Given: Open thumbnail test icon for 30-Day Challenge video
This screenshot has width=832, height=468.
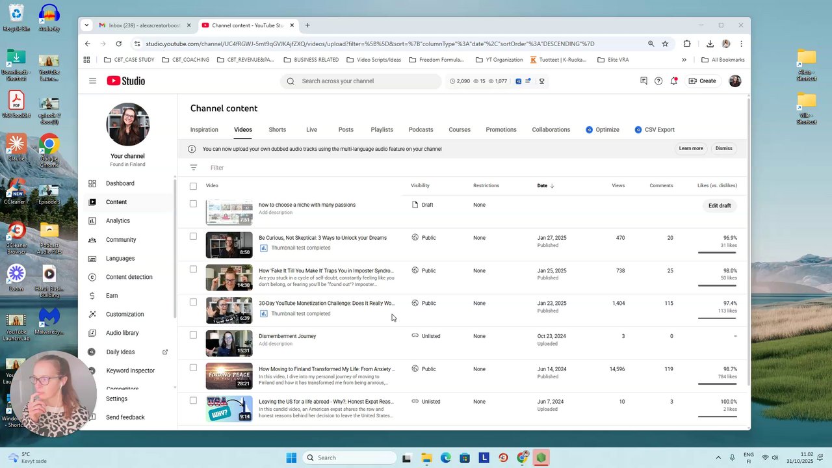Looking at the screenshot, I should (x=263, y=313).
